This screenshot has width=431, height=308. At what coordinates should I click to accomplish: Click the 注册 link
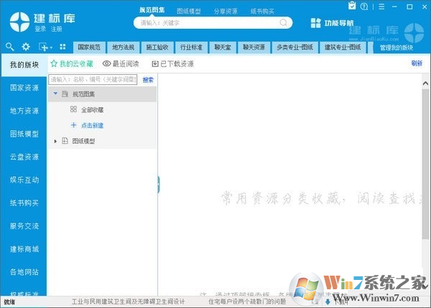56,29
